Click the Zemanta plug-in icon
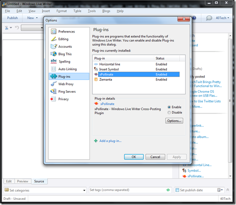 point(96,79)
